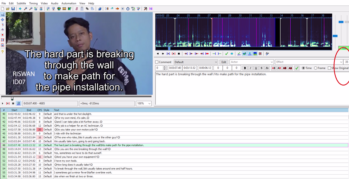The image size is (349, 179).
Task: Open the Default style dropdown
Action: pos(196,62)
